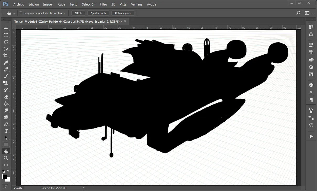Select the Pen tool

coord(6,124)
